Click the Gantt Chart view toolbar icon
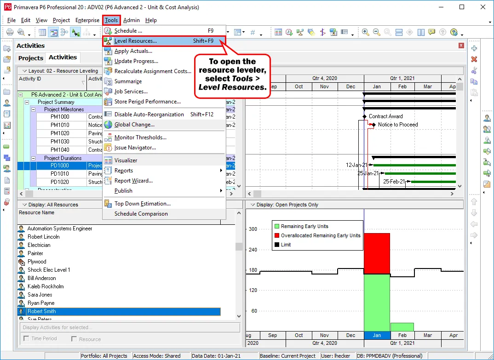 point(53,32)
